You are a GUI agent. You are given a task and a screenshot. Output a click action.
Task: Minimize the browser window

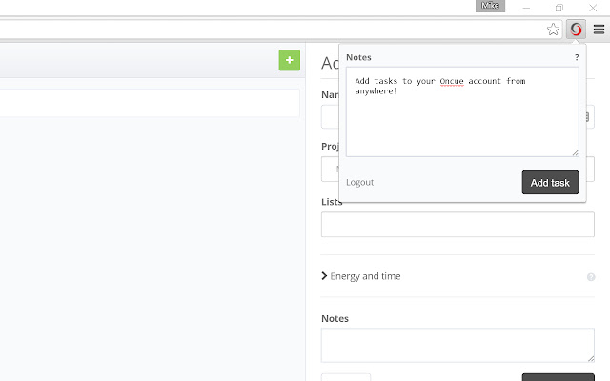pyautogui.click(x=526, y=8)
